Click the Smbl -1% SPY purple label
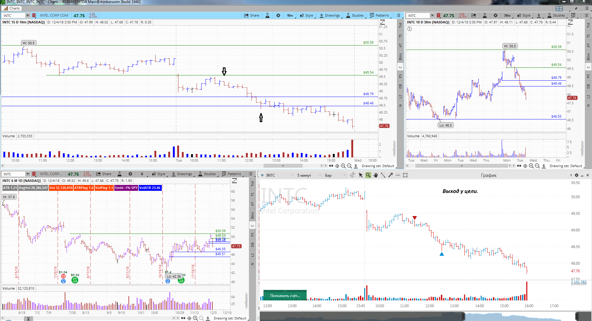This screenshot has width=592, height=321. coord(126,188)
